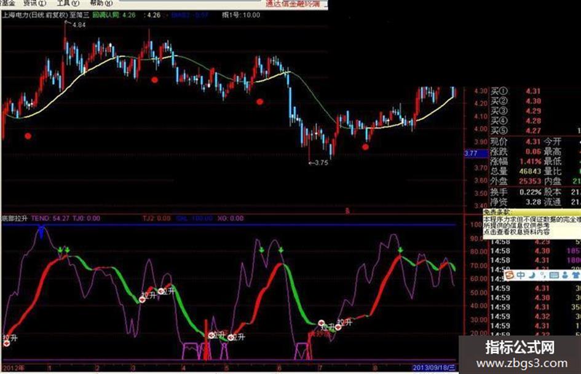Click the TEND: 54.27 indicator value
This screenshot has width=581, height=374.
point(50,219)
